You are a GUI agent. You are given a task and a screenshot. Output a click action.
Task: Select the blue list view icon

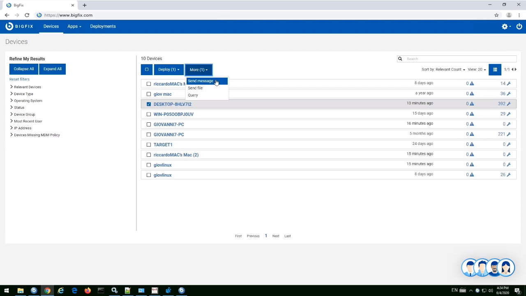495,69
